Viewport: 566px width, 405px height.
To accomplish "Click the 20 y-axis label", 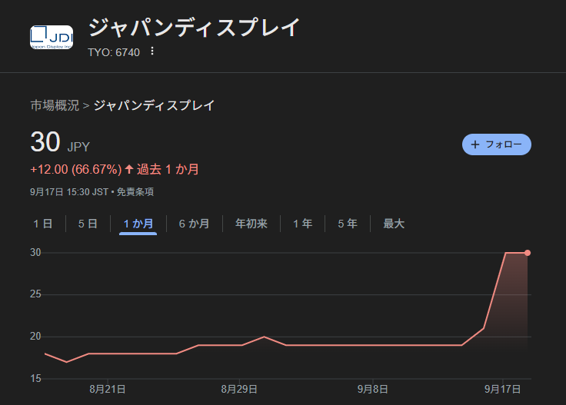I will (35, 337).
